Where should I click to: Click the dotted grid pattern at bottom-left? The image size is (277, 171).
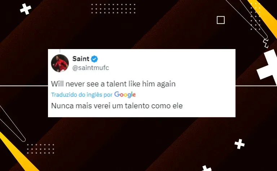40,149
